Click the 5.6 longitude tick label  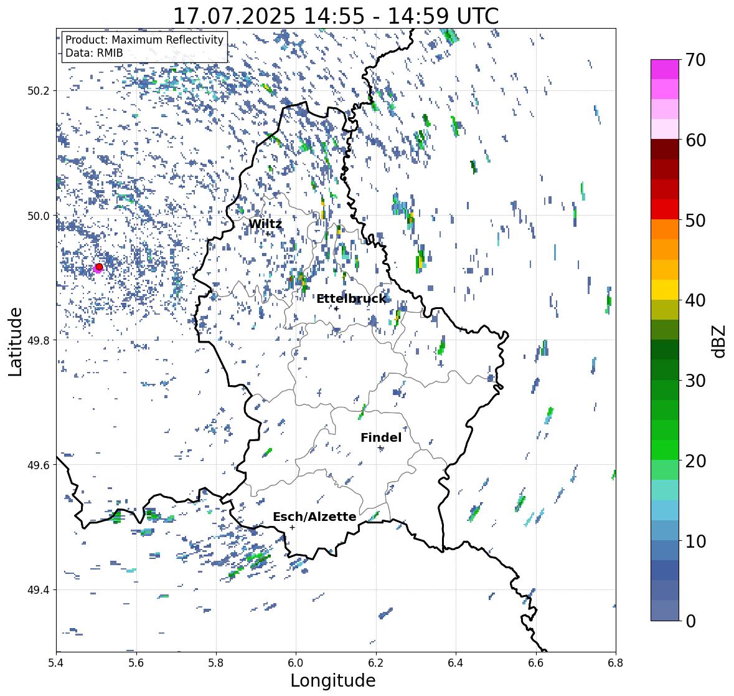136,662
